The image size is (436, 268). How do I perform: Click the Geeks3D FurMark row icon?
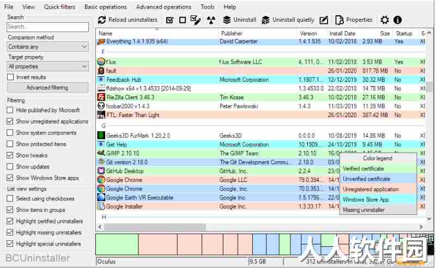click(x=101, y=136)
